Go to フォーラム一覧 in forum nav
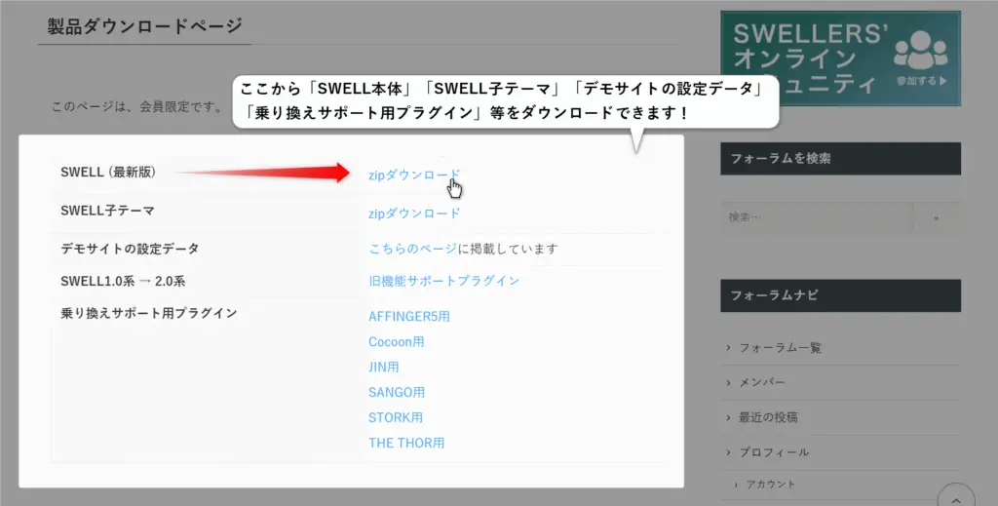This screenshot has width=998, height=506. (x=780, y=347)
